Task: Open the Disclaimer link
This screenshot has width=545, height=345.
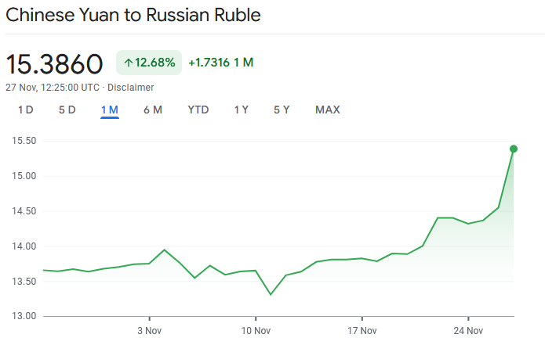Action: click(130, 88)
